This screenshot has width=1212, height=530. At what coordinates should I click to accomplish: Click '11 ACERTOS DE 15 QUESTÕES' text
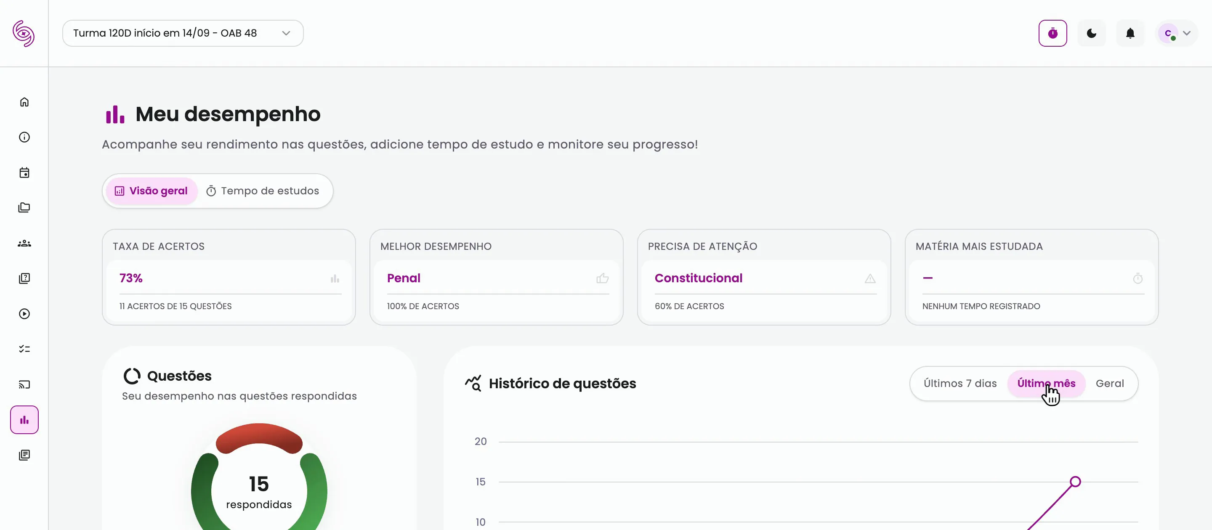point(175,306)
